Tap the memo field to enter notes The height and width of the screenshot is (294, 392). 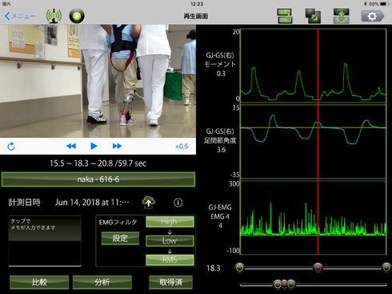45,241
